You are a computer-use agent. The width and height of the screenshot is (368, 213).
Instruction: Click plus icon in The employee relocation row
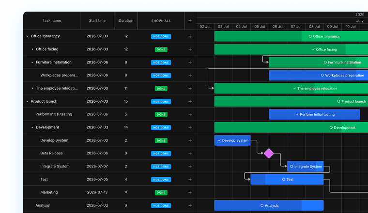190,89
